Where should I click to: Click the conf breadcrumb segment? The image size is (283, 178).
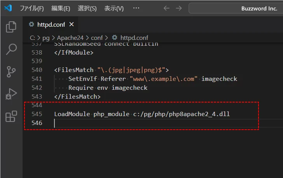coord(97,38)
